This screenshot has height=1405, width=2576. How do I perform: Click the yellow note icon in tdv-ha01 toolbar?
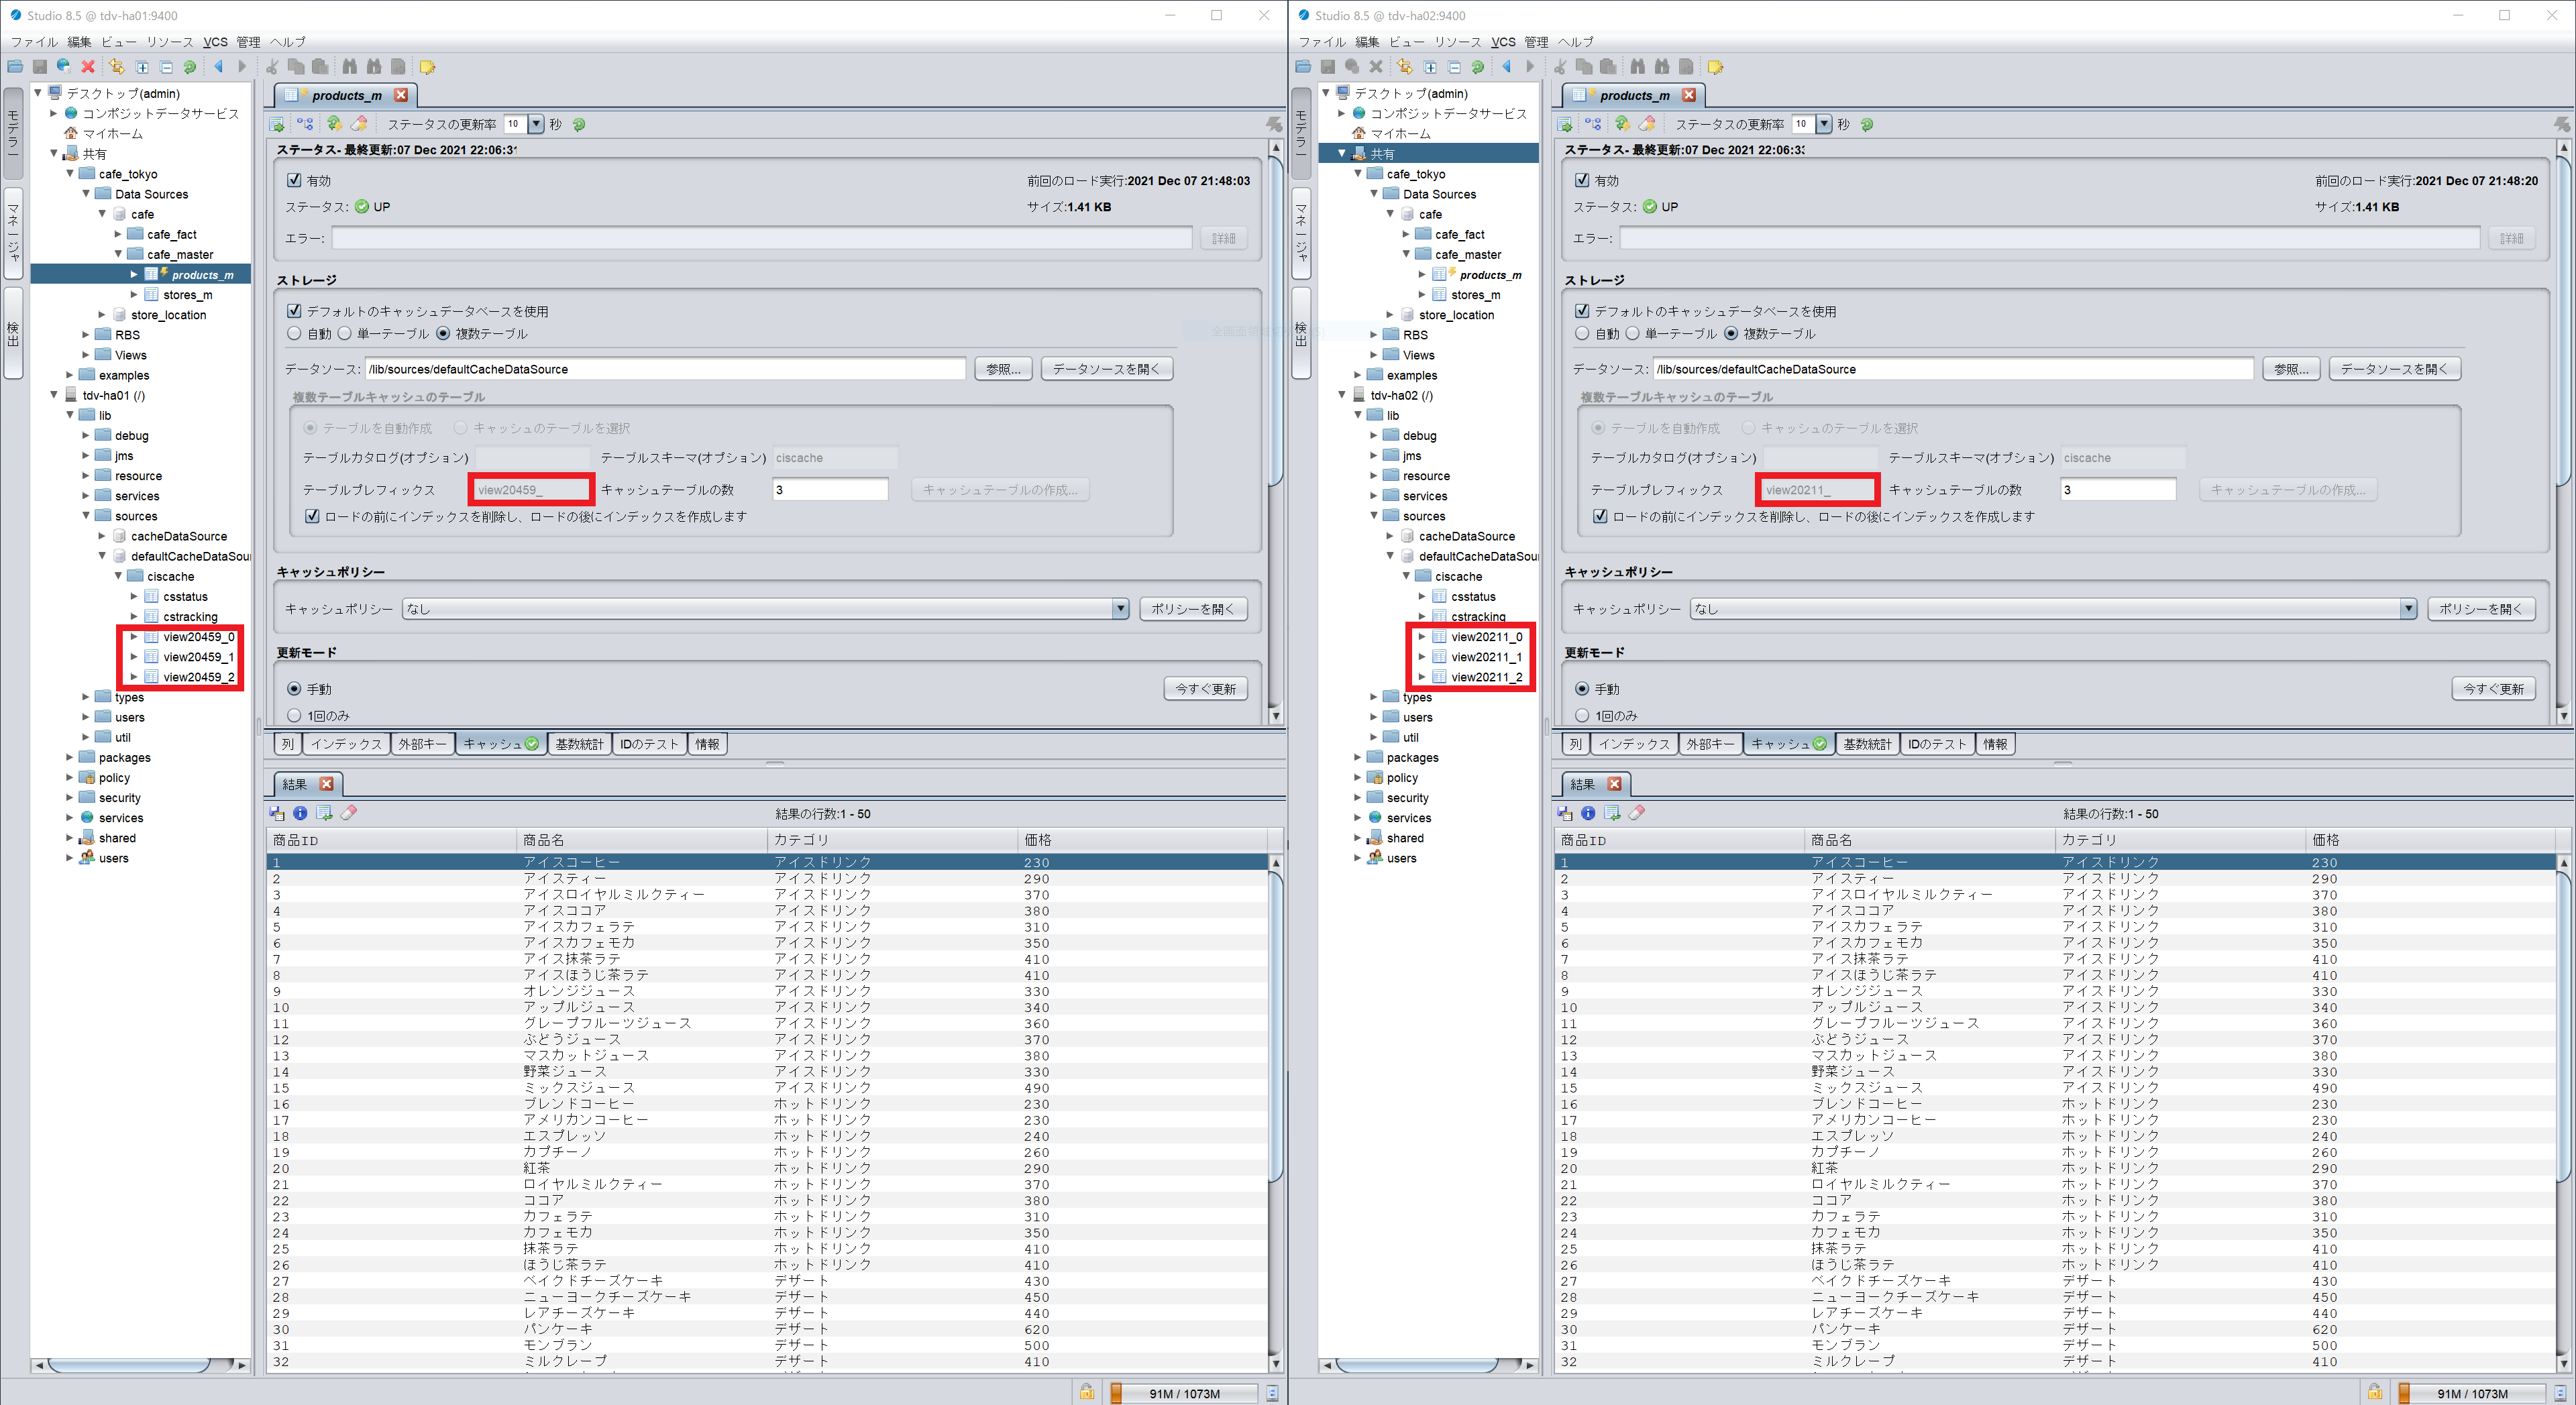point(427,67)
